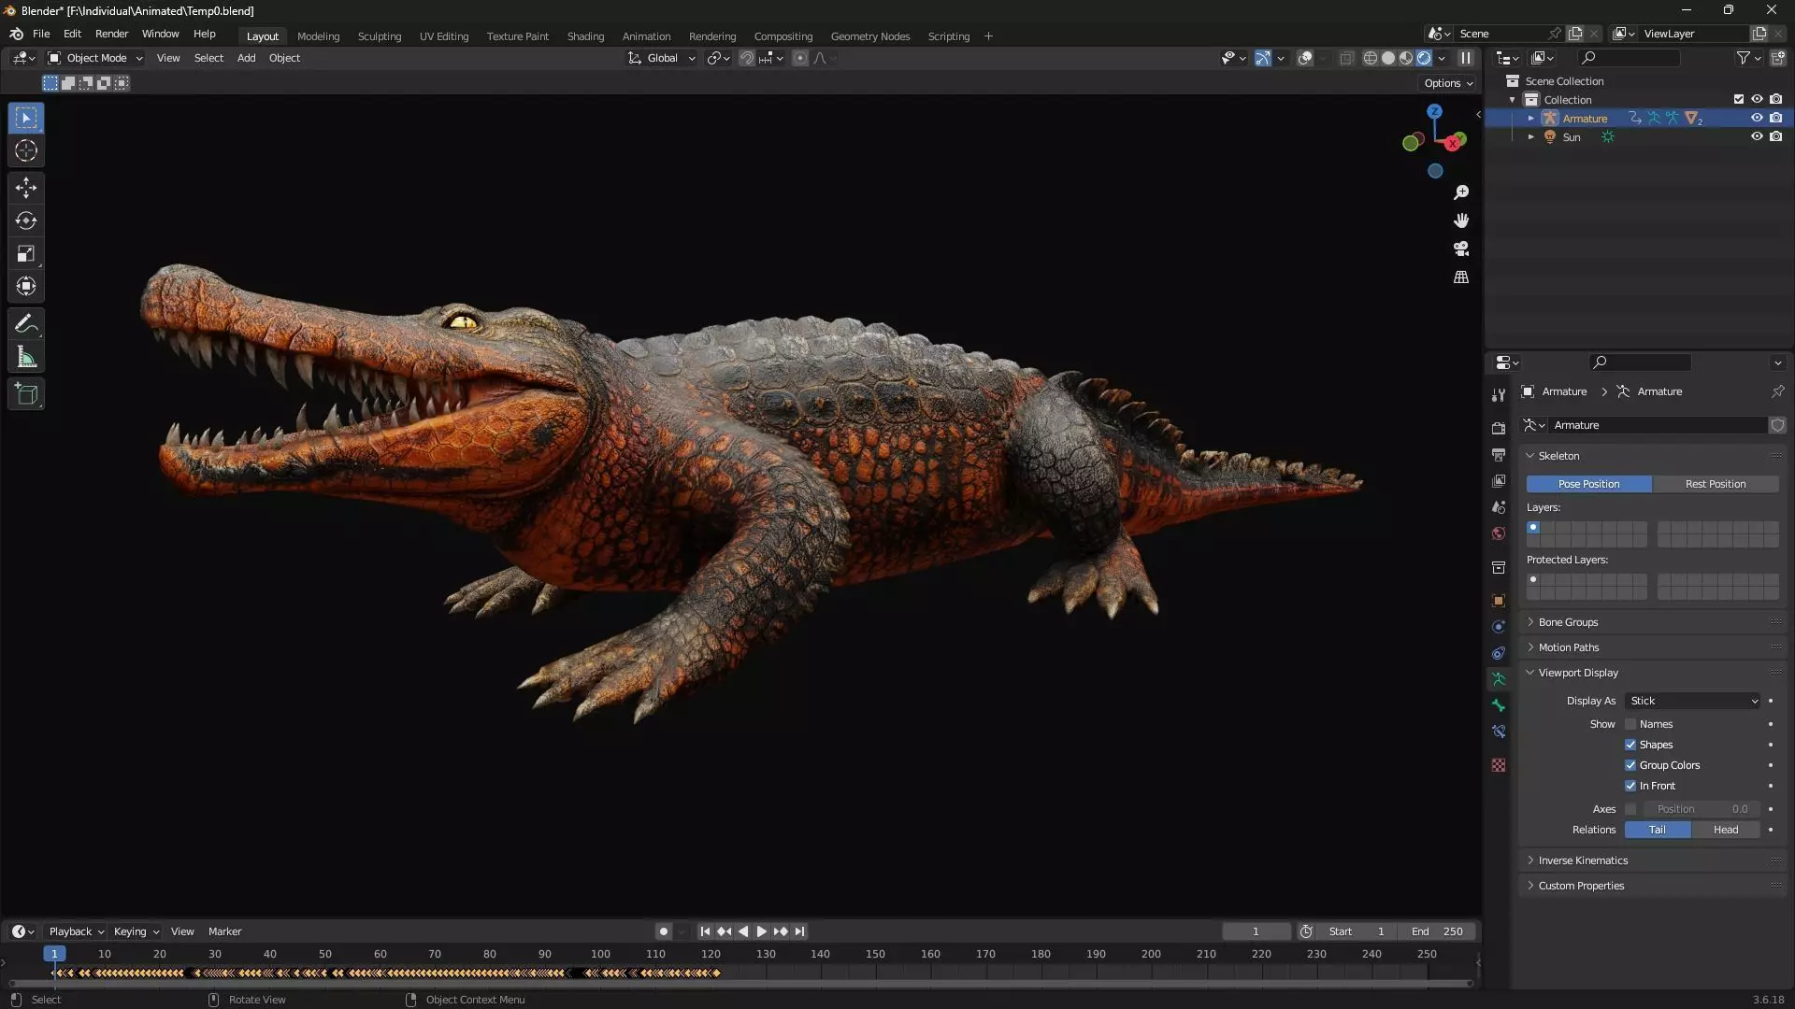Exclude Collection using its checkbox

(1739, 99)
